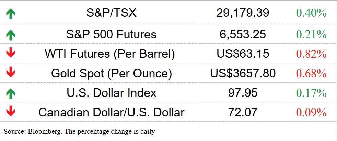This screenshot has height=141, width=337.
Task: Click red down arrow for Gold Spot
Action: 11,73
